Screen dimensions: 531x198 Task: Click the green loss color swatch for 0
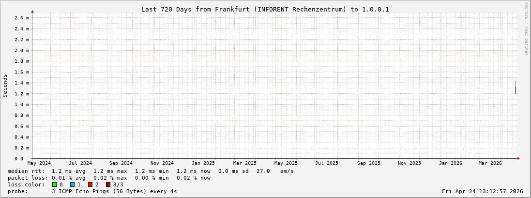point(55,184)
